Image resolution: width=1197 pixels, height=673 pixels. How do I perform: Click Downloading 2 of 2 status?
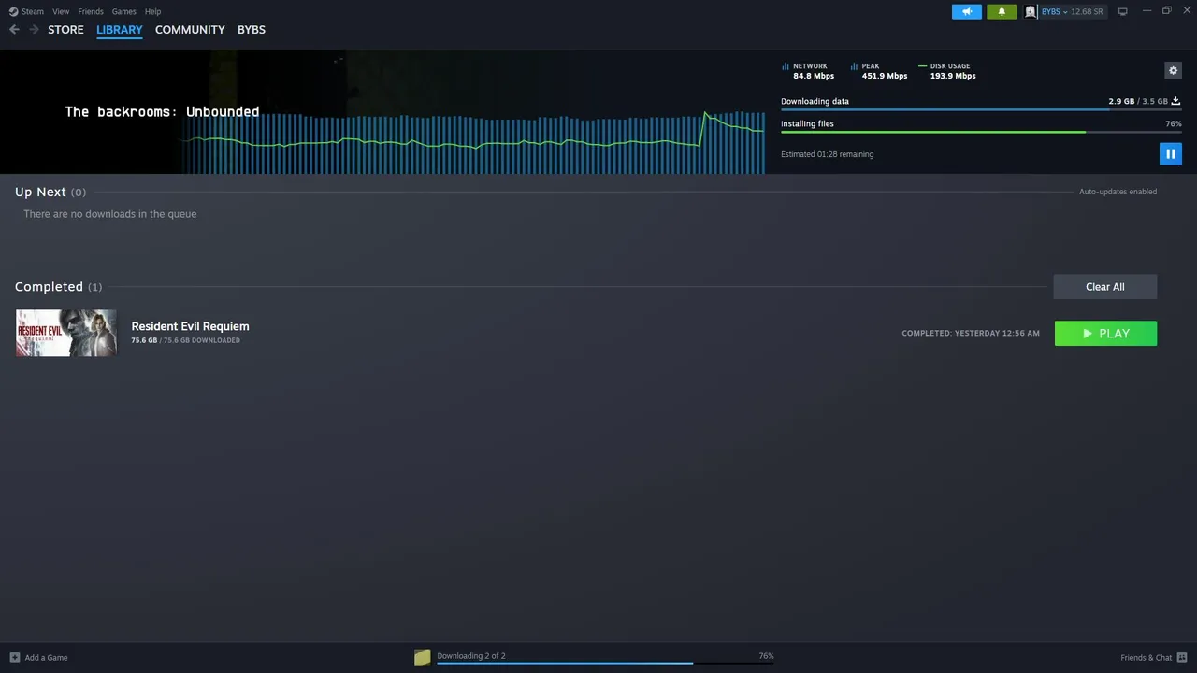pyautogui.click(x=471, y=656)
